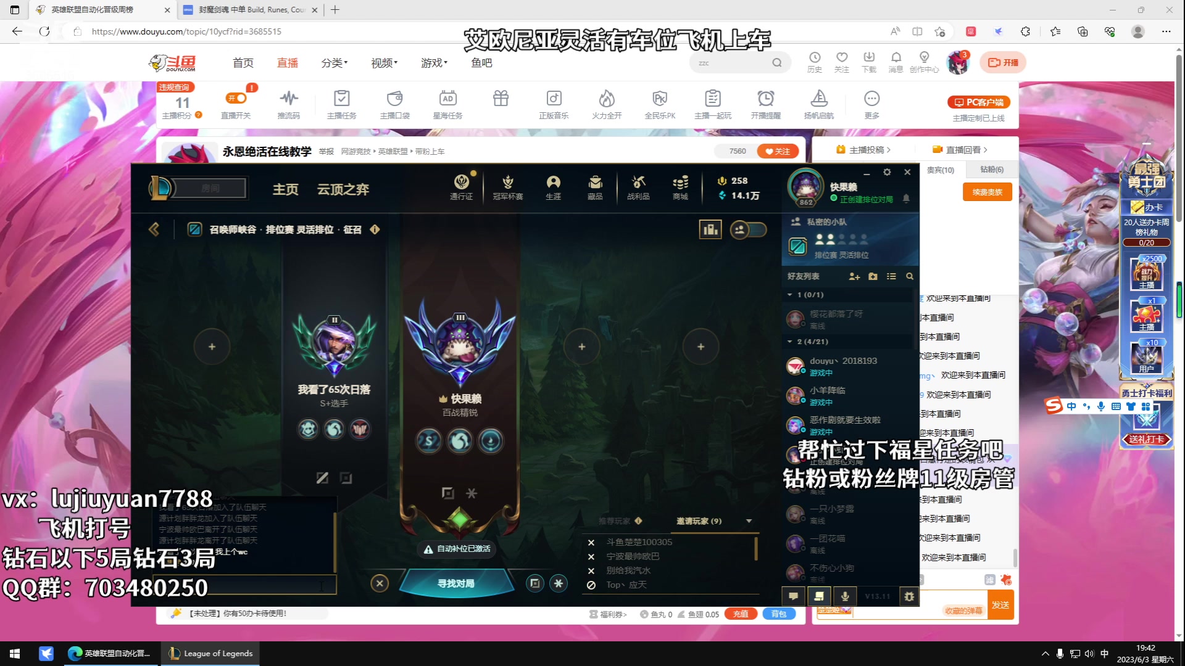
Task: Open 冠军杯赛 Clash icon
Action: coord(507,187)
